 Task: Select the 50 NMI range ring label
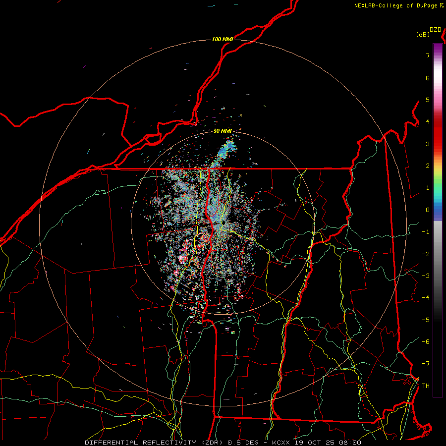pyautogui.click(x=223, y=131)
